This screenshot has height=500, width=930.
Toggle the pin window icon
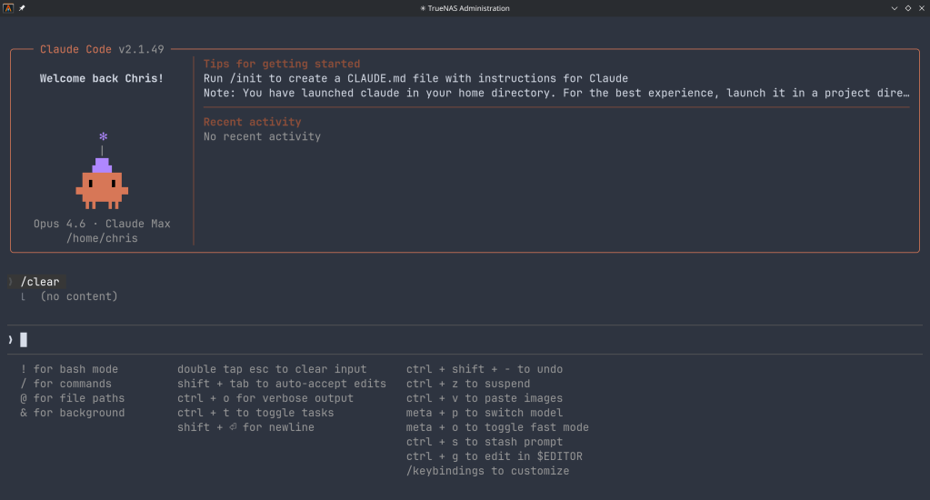click(x=22, y=8)
